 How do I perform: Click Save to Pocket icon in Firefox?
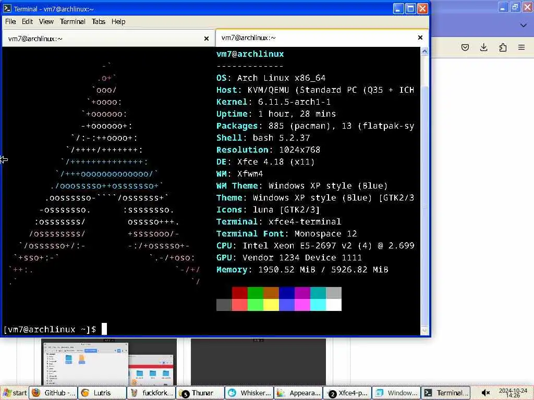coord(465,47)
